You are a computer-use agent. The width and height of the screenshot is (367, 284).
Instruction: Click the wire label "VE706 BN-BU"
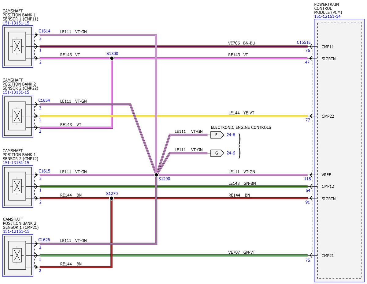click(x=242, y=43)
